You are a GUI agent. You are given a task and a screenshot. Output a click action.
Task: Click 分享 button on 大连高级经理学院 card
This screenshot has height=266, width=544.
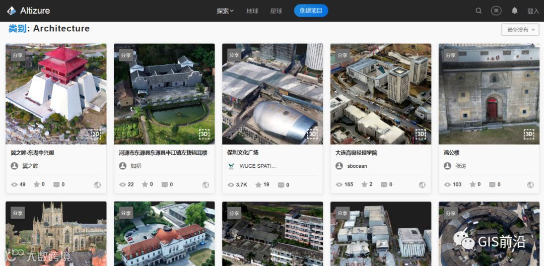[x=342, y=55]
